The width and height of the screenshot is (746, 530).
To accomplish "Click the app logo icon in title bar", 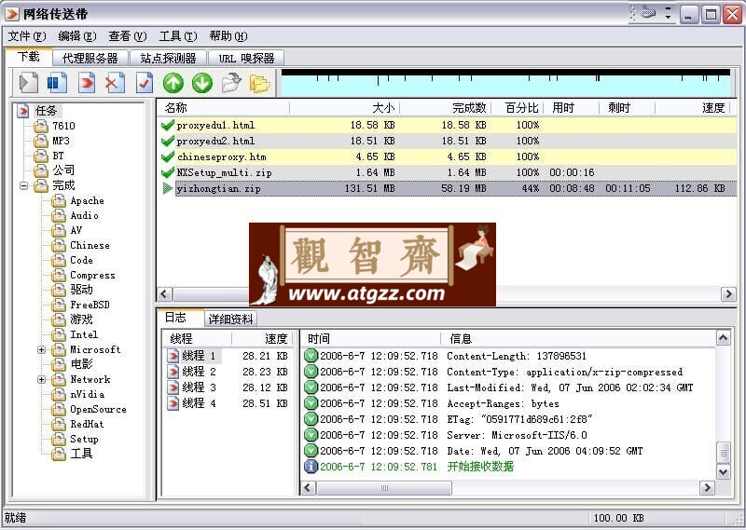I will click(12, 14).
